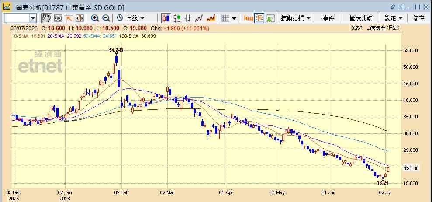Open the 技術指標 menu
This screenshot has height=202, width=432.
pyautogui.click(x=296, y=18)
